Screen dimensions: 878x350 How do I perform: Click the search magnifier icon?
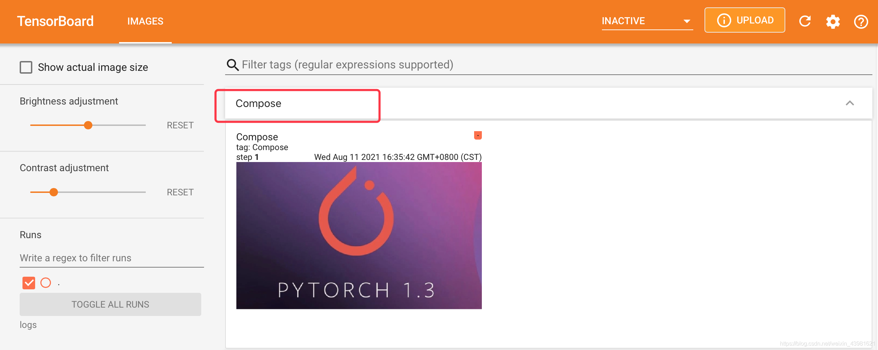click(232, 65)
